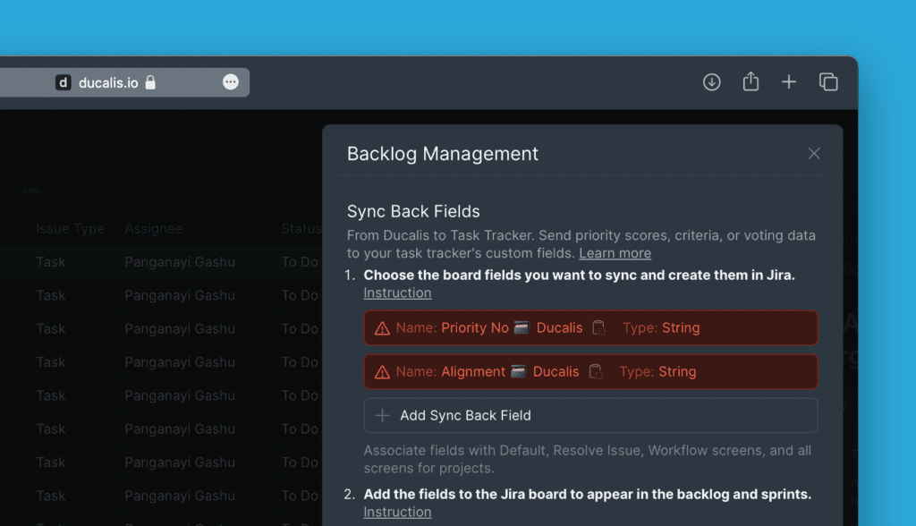Copy the Alignment Ducalis field name

pos(595,372)
